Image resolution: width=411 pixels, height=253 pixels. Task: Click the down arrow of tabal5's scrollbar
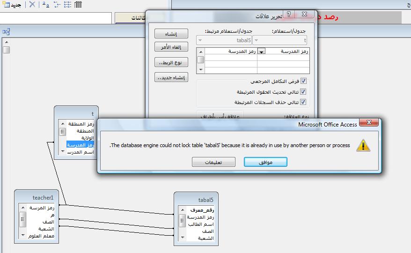pyautogui.click(x=183, y=238)
